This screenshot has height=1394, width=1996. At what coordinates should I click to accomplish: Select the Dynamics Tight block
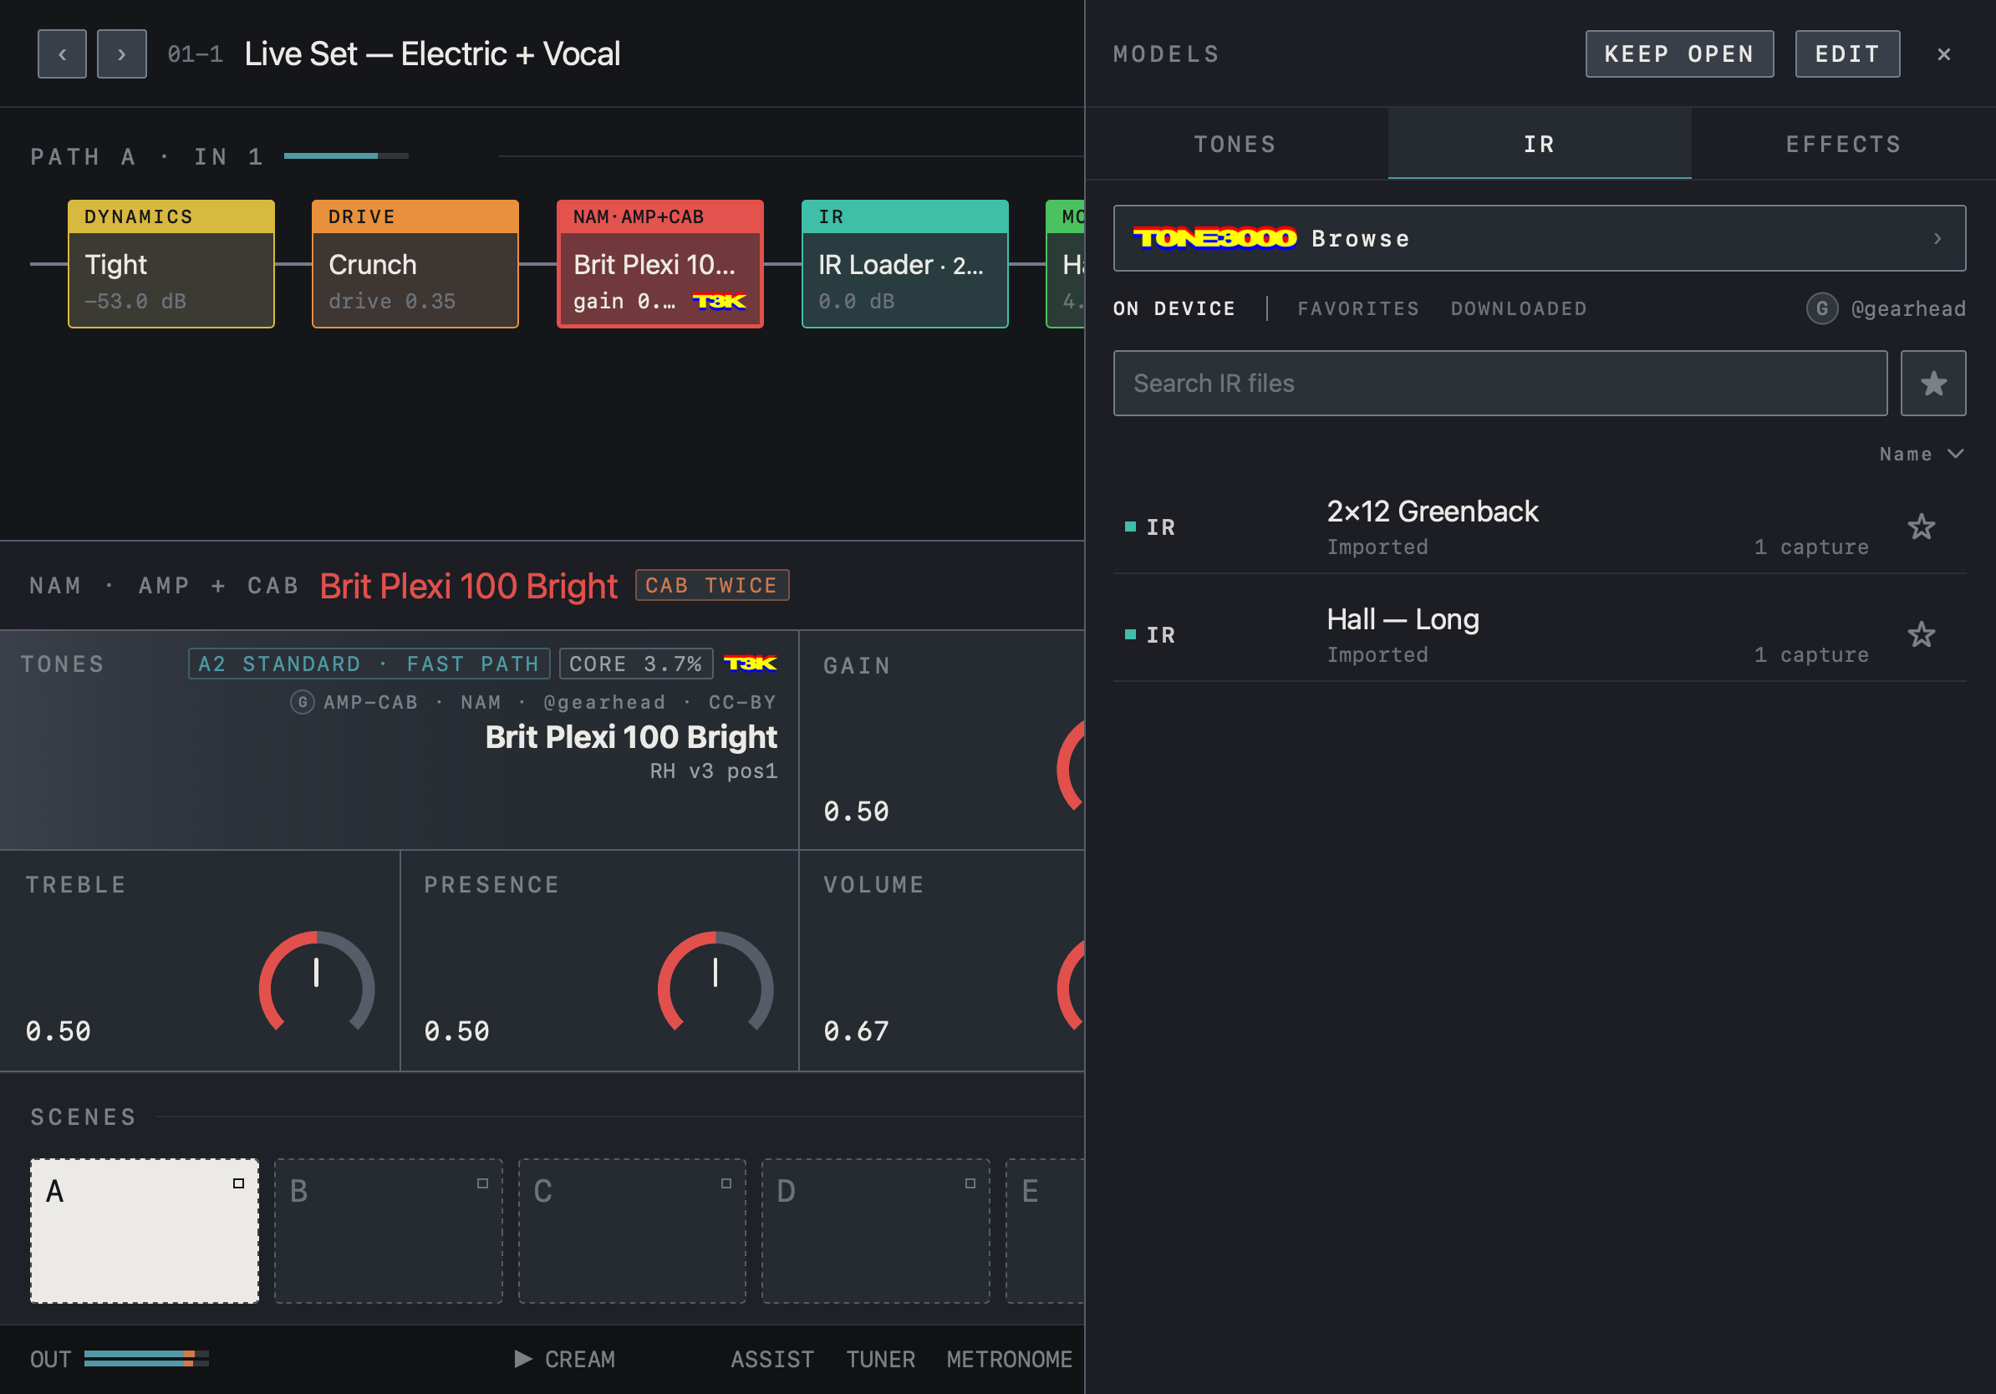[x=171, y=263]
